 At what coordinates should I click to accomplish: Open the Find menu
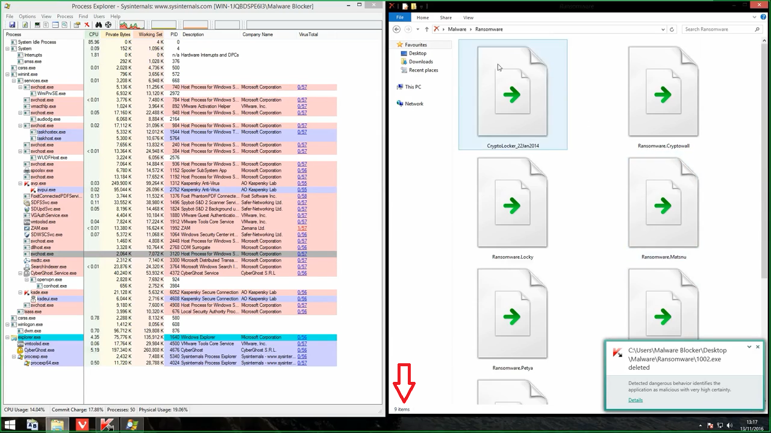point(83,17)
